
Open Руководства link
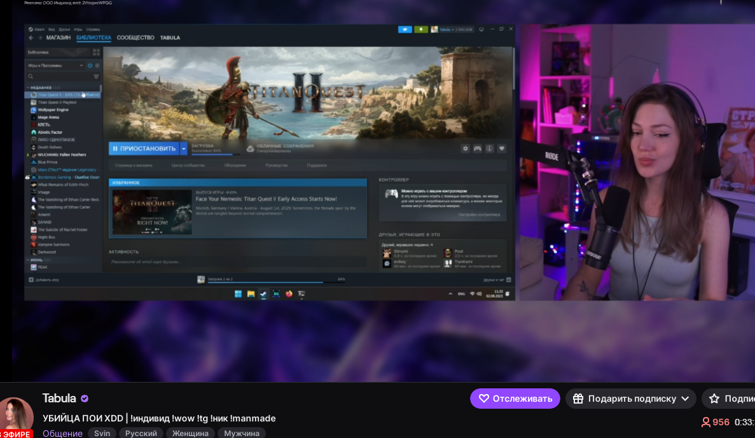point(277,166)
